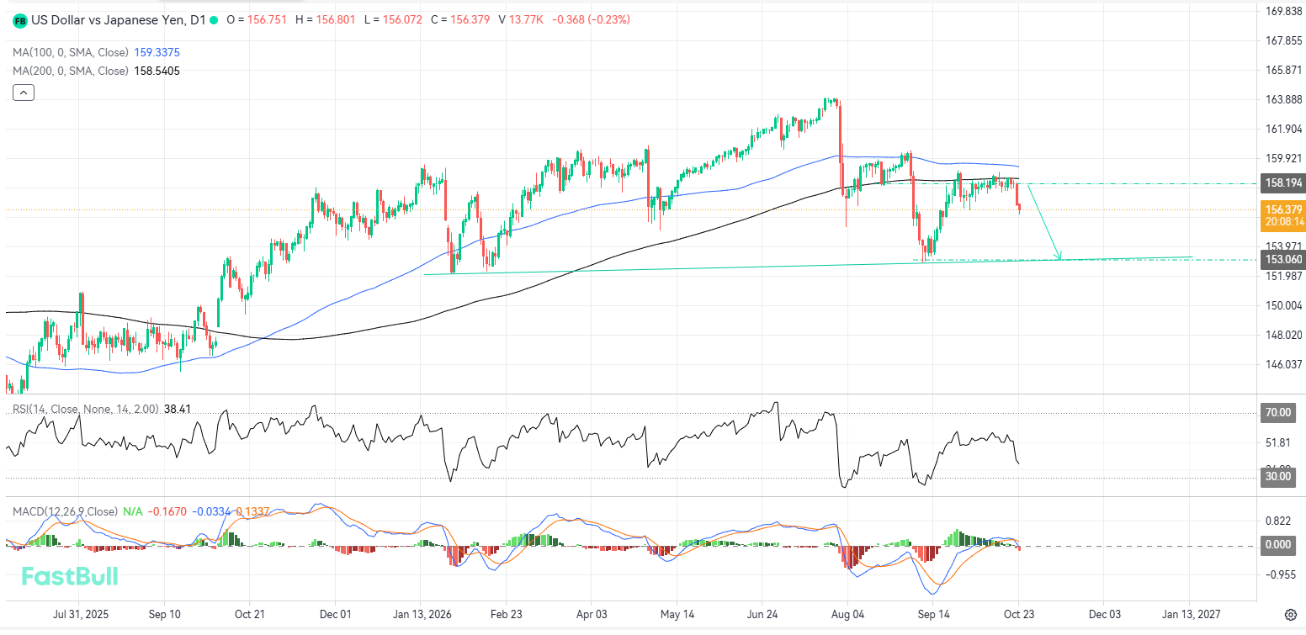The height and width of the screenshot is (635, 1306).
Task: Click the 163.888 price axis label
Action: click(1284, 99)
